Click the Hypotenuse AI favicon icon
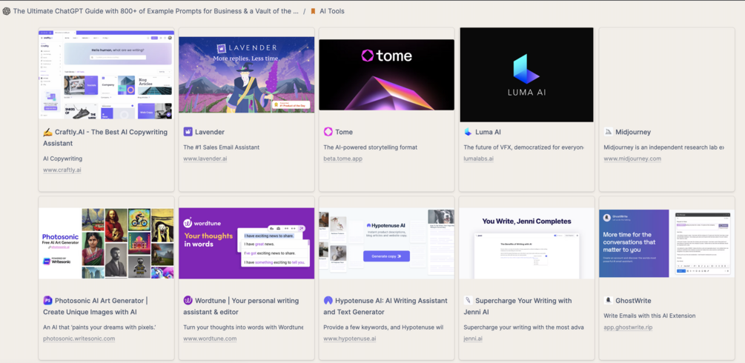Image resolution: width=745 pixels, height=363 pixels. click(x=328, y=300)
